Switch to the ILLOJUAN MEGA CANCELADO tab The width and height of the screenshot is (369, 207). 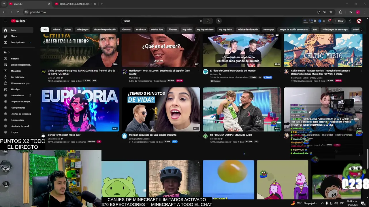pyautogui.click(x=75, y=4)
